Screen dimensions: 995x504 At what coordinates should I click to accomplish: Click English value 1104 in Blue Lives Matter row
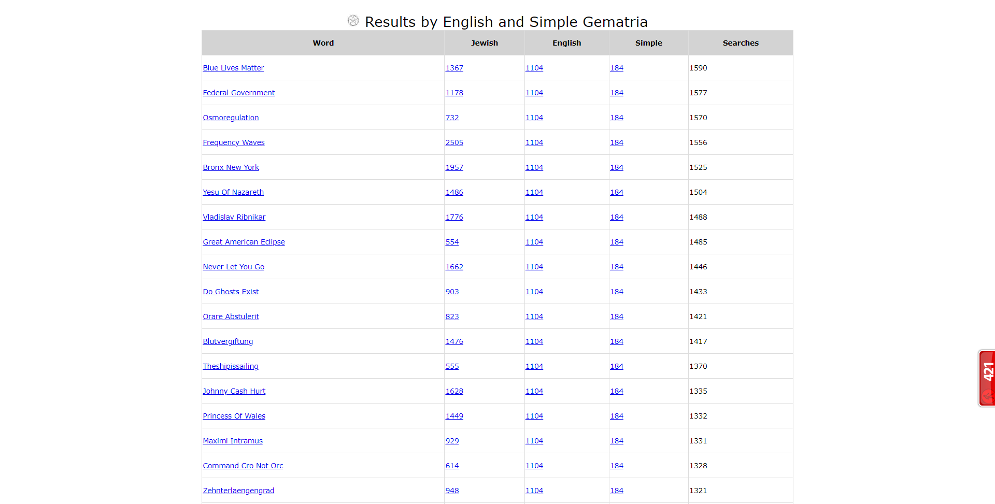(x=534, y=68)
